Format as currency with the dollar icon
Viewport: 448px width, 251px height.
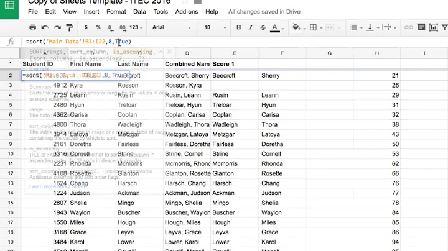86,27
